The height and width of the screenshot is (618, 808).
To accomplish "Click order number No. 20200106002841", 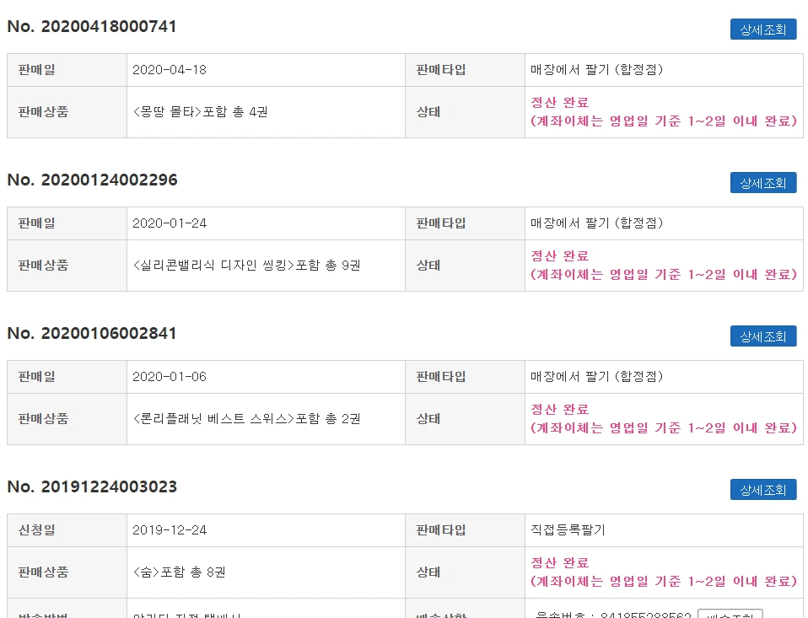I will pyautogui.click(x=92, y=333).
